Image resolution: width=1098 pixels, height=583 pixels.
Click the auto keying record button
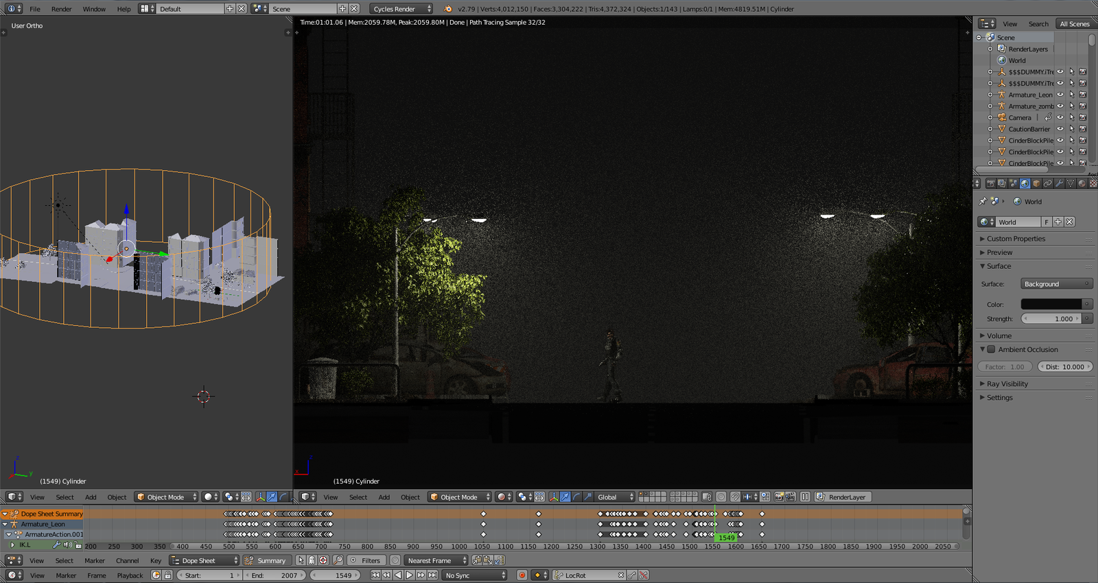522,575
